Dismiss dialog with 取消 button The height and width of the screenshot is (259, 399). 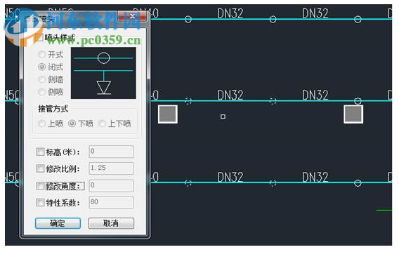click(x=111, y=223)
